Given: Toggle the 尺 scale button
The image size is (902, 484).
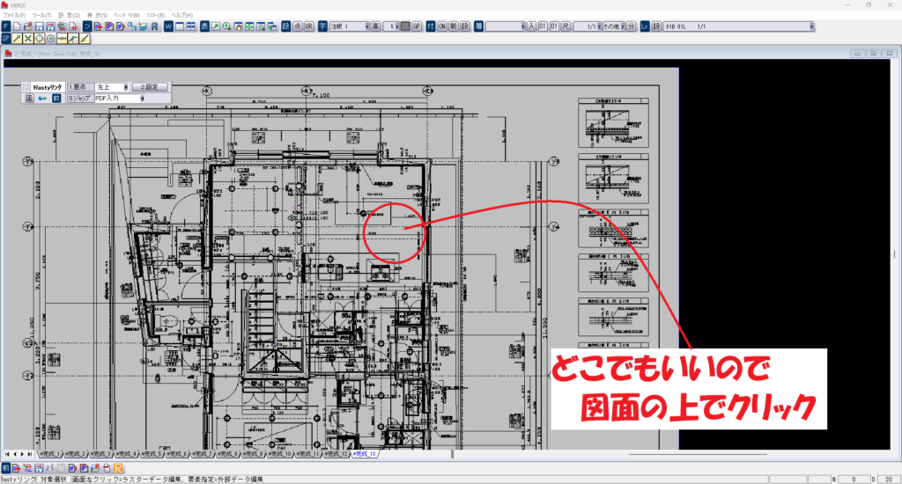Looking at the screenshot, I should coord(566,26).
